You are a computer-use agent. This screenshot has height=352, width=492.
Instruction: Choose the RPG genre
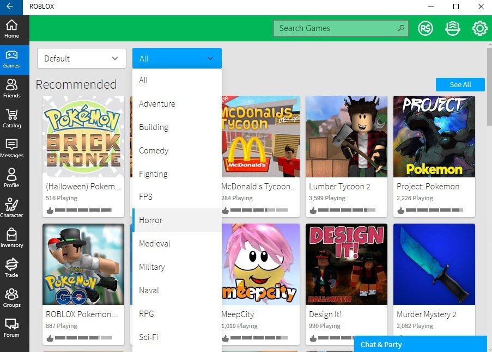177,313
